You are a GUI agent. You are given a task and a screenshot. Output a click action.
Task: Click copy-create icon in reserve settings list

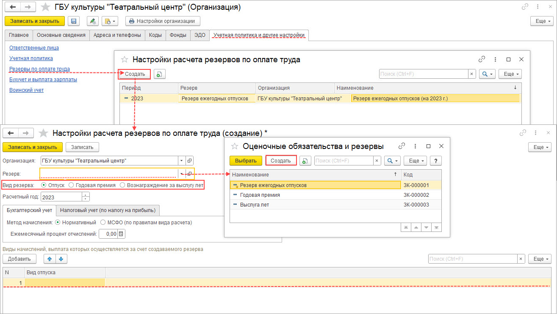click(159, 74)
